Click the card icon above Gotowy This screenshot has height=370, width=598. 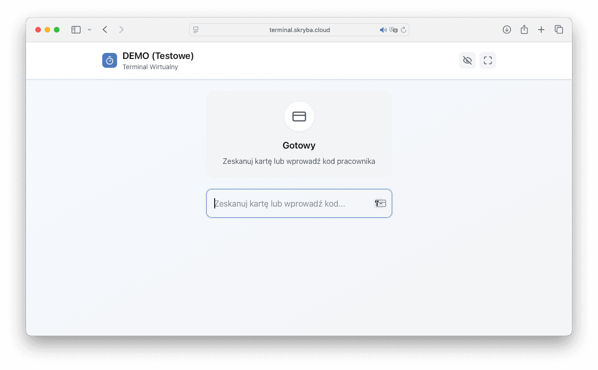tap(299, 117)
